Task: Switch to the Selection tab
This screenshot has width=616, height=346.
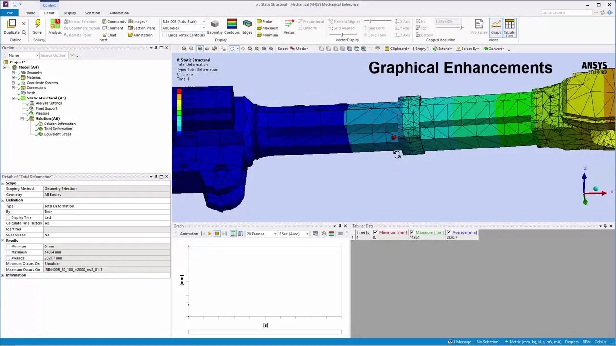Action: click(92, 13)
